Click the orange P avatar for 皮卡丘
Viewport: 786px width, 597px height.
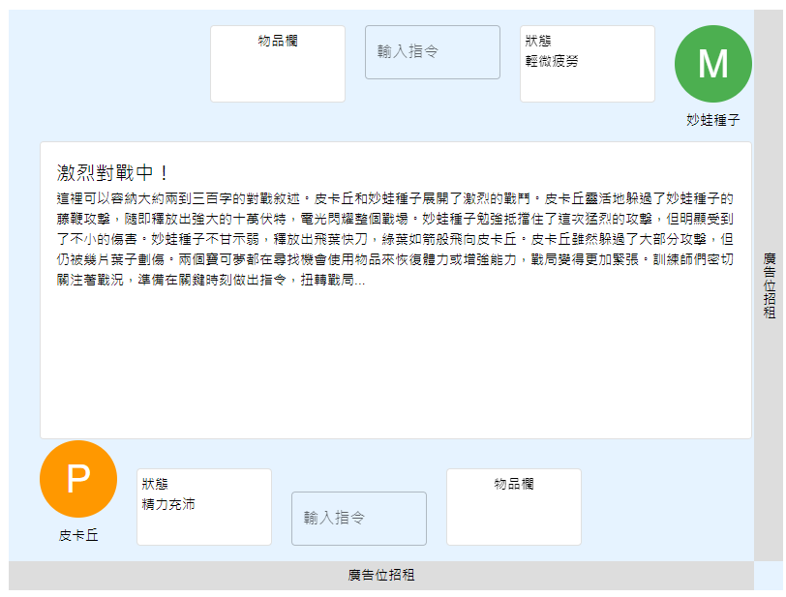click(78, 479)
